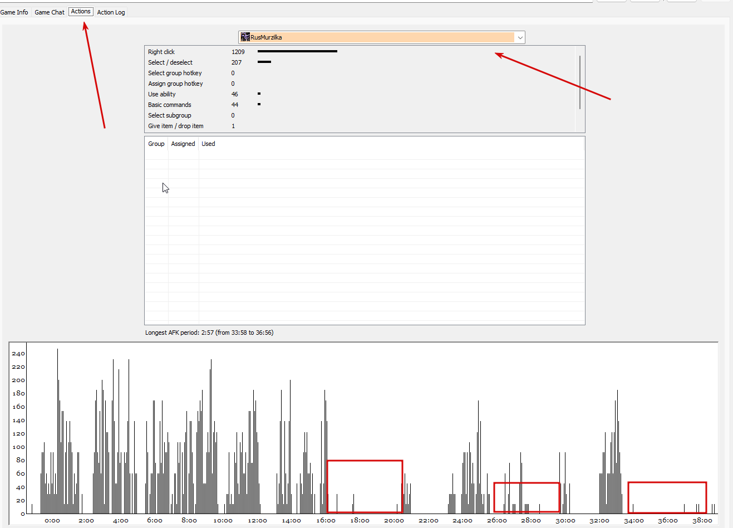Screen dimensions: 733x528
Task: Select the Select subgroup row label
Action: (x=170, y=115)
